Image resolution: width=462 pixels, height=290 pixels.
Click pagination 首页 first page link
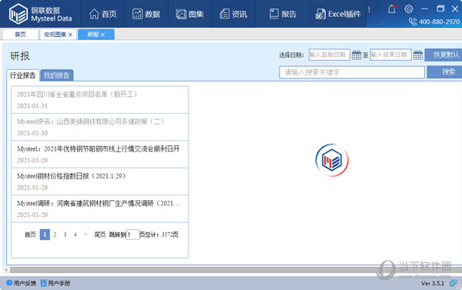30,235
